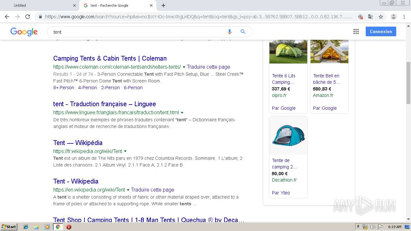Image resolution: width=411 pixels, height=231 pixels.
Task: Click the olpro.fr seller text
Action: pyautogui.click(x=279, y=95)
